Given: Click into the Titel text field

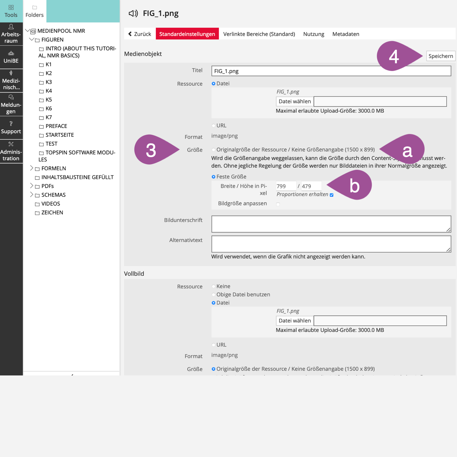Looking at the screenshot, I should [x=331, y=71].
